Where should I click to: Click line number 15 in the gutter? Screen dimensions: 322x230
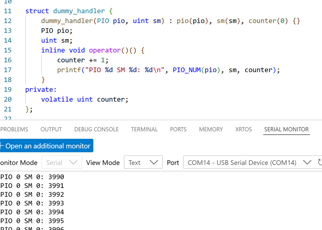click(x=7, y=50)
